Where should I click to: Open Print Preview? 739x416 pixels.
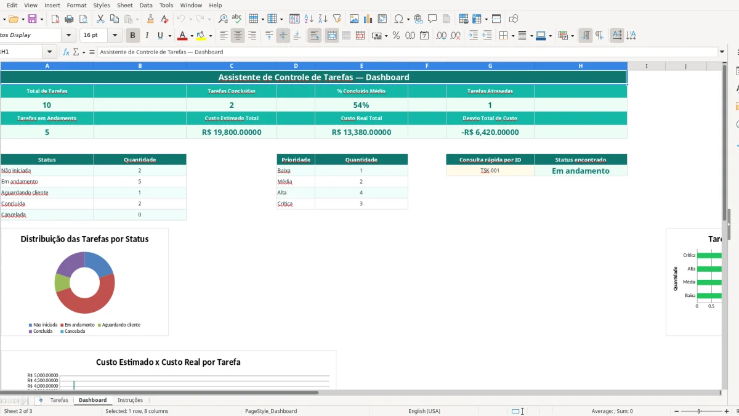[83, 19]
